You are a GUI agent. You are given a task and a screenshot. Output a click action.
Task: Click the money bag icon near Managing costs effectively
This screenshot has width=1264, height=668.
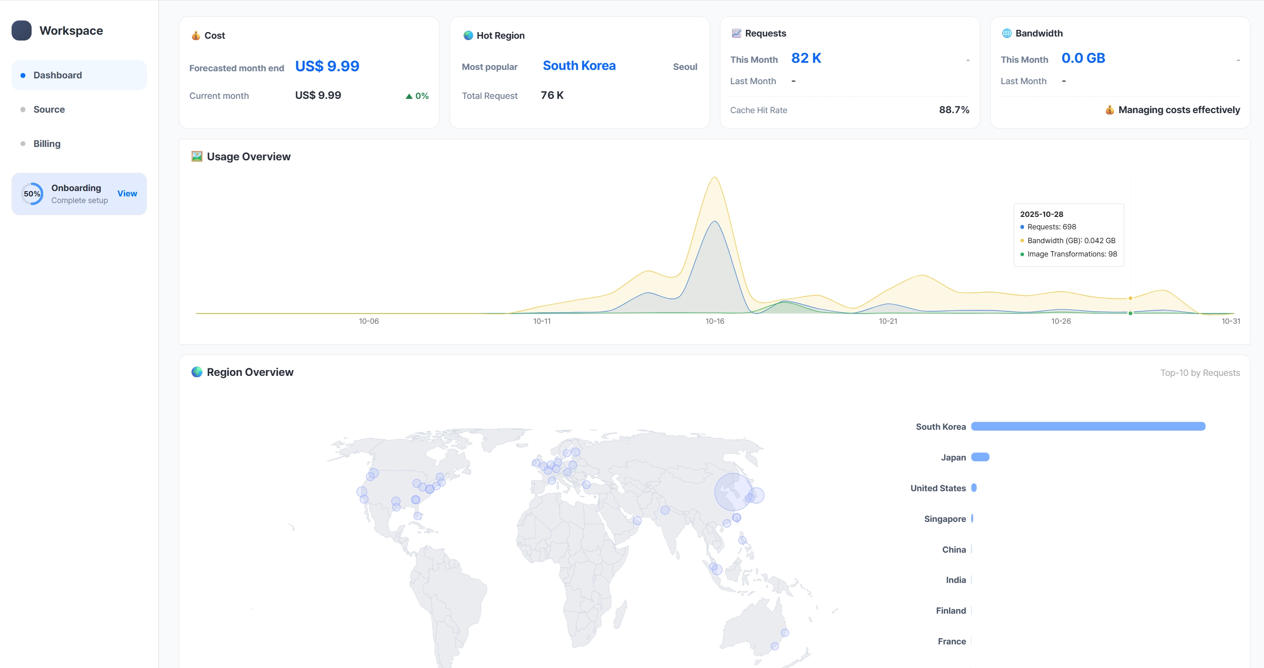click(1110, 110)
